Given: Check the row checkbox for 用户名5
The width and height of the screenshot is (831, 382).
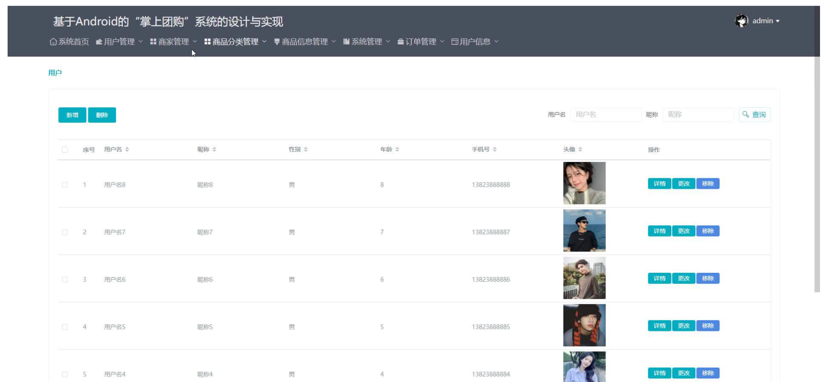Looking at the screenshot, I should [x=65, y=327].
